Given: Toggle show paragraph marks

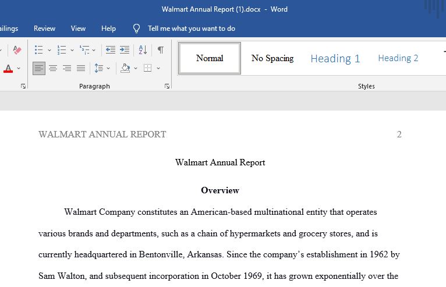Looking at the screenshot, I should [x=161, y=50].
